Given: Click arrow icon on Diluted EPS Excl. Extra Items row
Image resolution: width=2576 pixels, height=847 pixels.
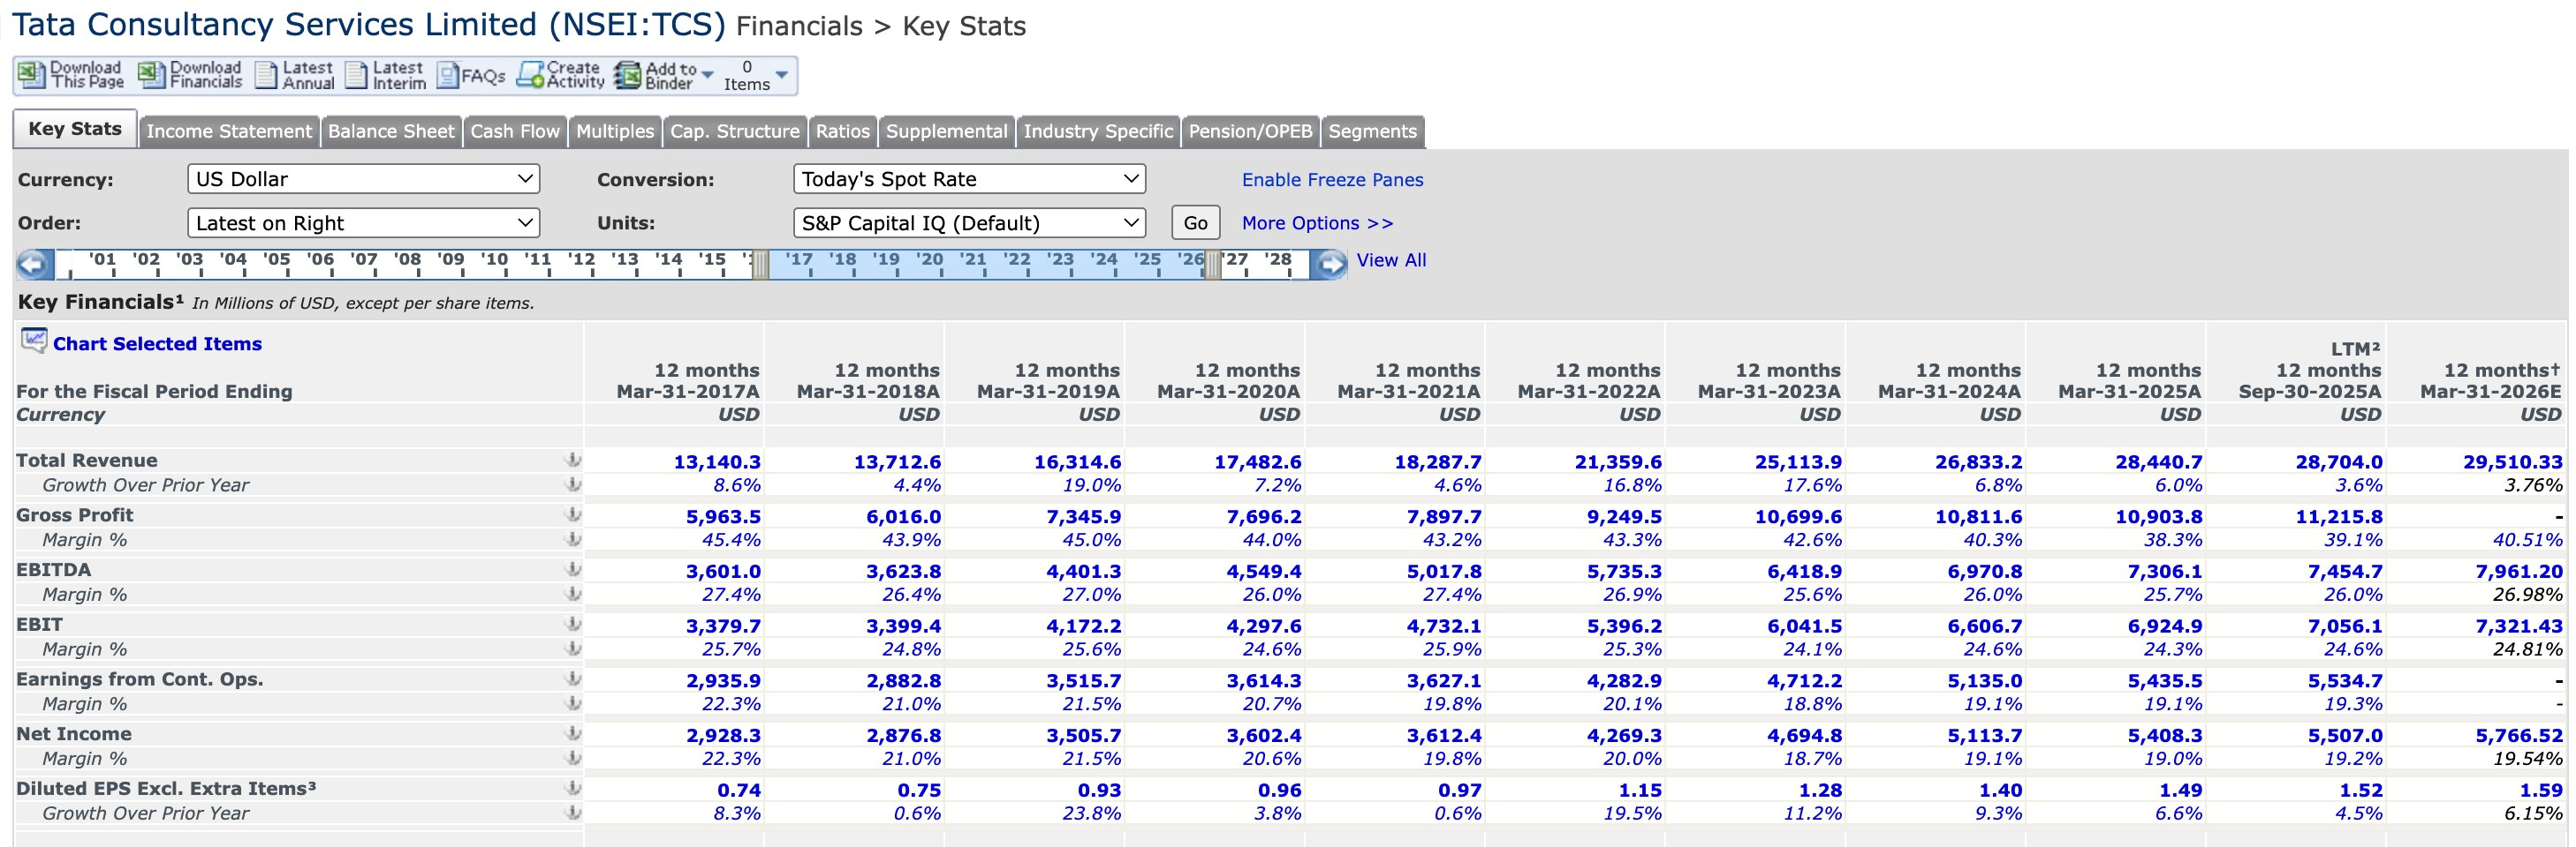Looking at the screenshot, I should pyautogui.click(x=573, y=788).
